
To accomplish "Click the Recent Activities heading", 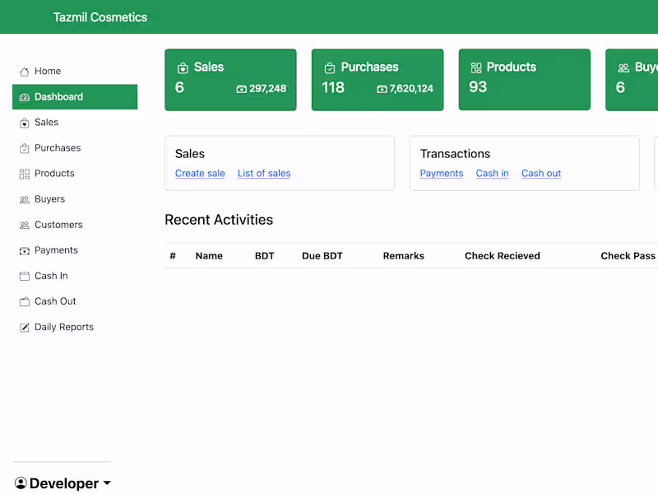I will (219, 220).
